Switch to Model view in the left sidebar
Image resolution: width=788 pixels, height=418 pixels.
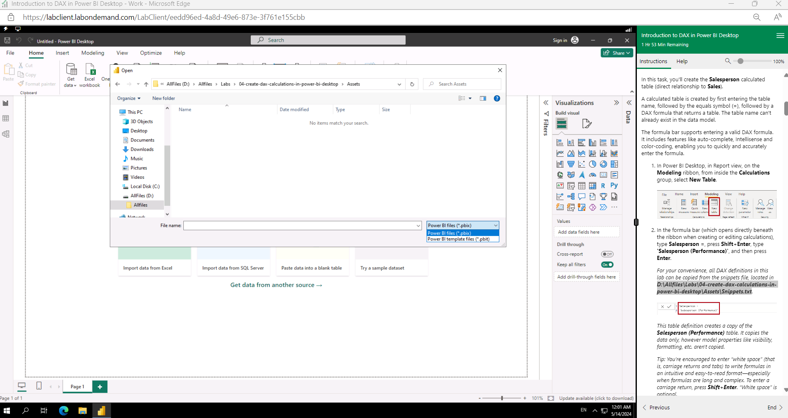(6, 134)
